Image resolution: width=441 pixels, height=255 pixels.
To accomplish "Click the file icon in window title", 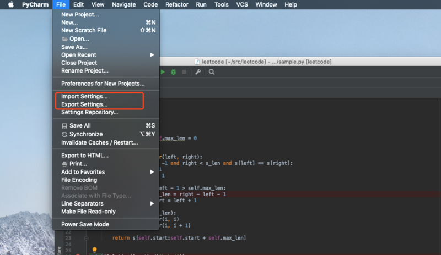I will point(197,62).
